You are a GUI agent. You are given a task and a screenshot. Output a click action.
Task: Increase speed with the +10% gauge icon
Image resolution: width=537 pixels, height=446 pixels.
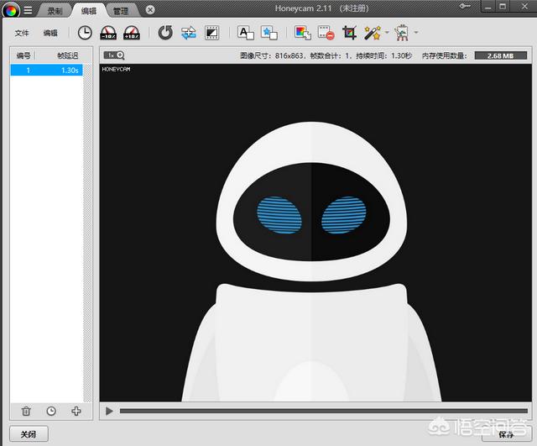pyautogui.click(x=132, y=33)
